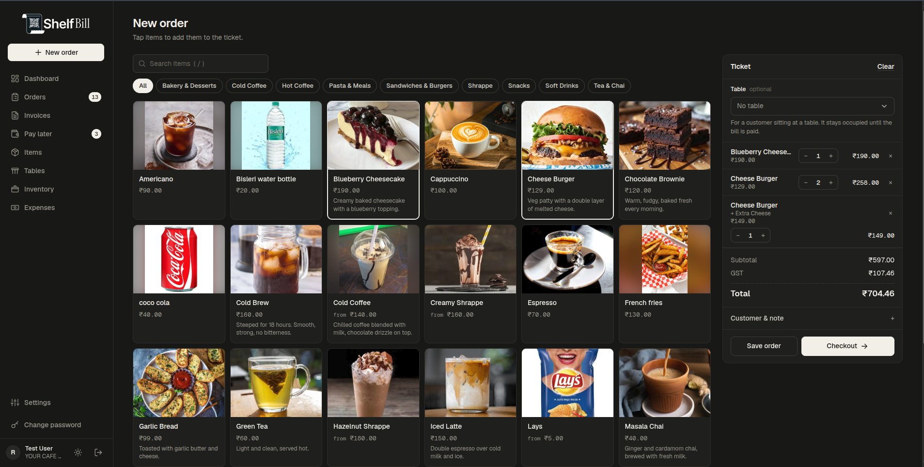Open Settings sliders icon
This screenshot has height=467, width=924.
point(15,403)
